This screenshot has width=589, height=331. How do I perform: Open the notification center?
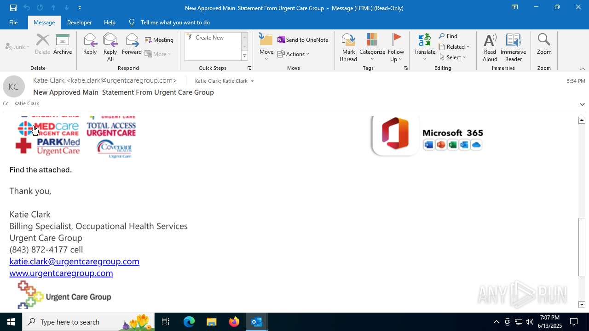[x=574, y=322]
